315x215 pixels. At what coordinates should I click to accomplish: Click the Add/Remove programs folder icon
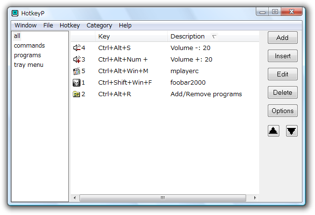77,94
